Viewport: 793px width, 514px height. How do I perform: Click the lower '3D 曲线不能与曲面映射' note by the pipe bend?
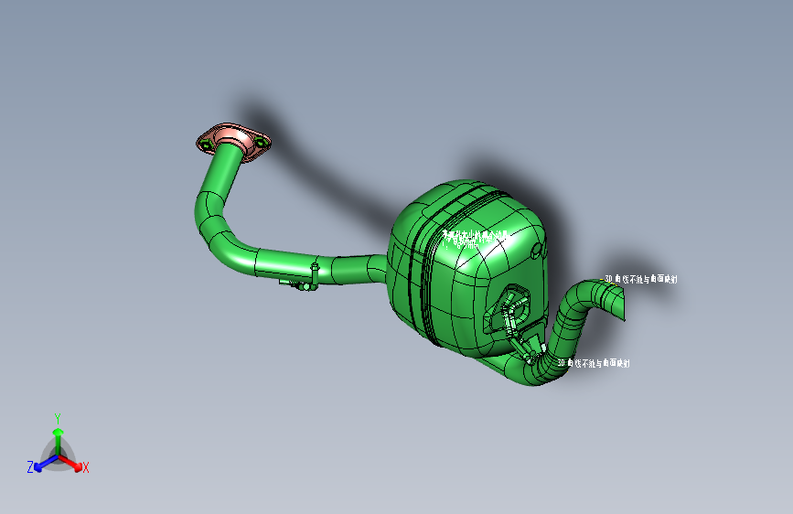coord(594,363)
